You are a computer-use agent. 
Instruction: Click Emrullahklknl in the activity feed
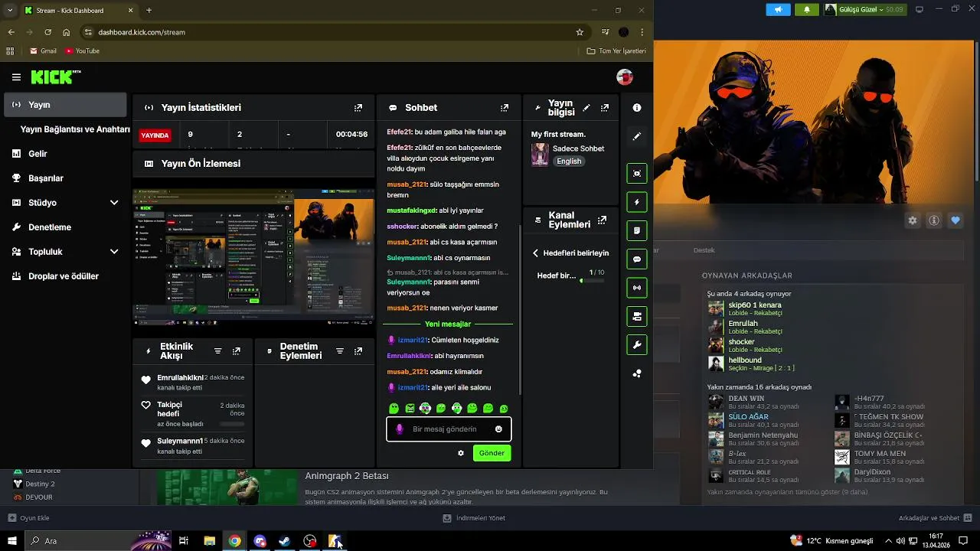click(x=180, y=378)
